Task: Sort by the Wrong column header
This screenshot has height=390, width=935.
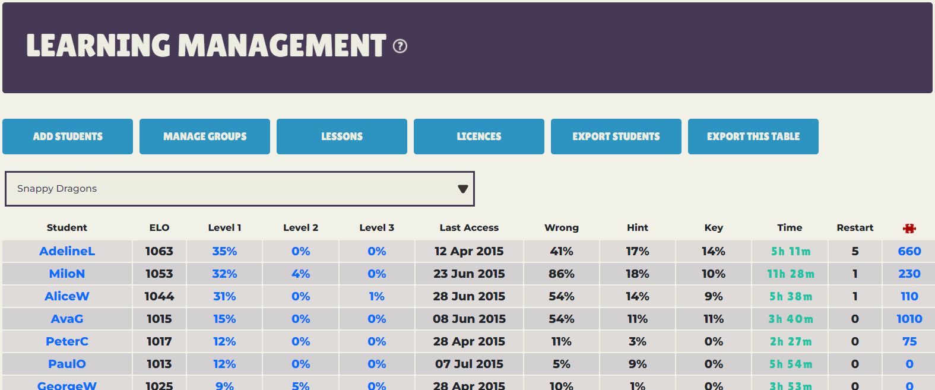Action: [x=562, y=227]
